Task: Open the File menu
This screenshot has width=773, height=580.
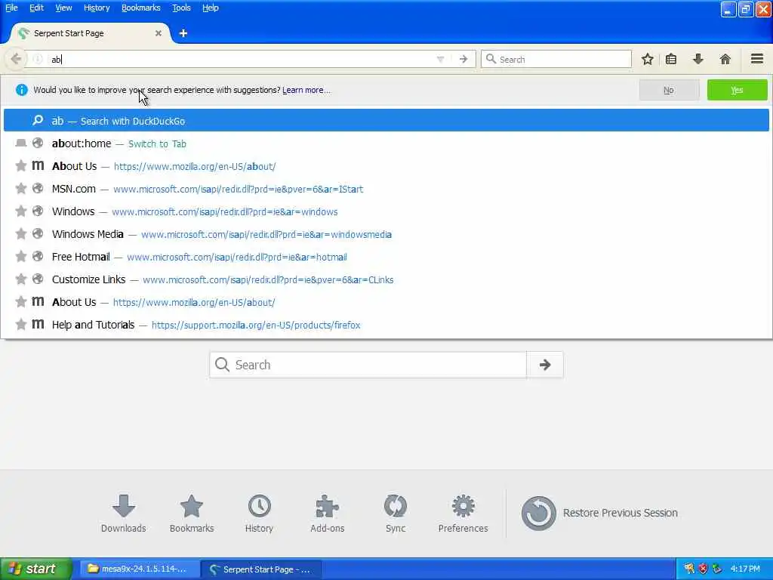Action: point(11,8)
